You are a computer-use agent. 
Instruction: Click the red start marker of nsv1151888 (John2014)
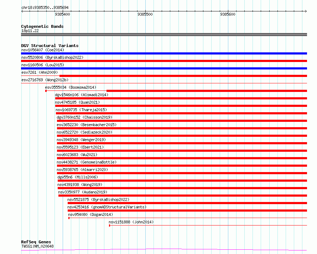pos(110,226)
